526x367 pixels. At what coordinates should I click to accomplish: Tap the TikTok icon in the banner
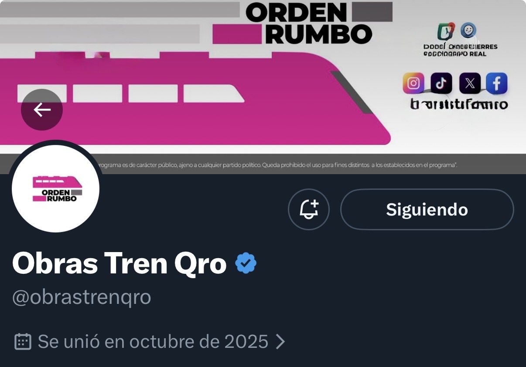coord(441,83)
